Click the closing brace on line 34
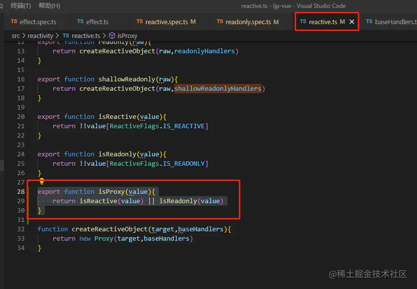This screenshot has width=417, height=289. 39,248
